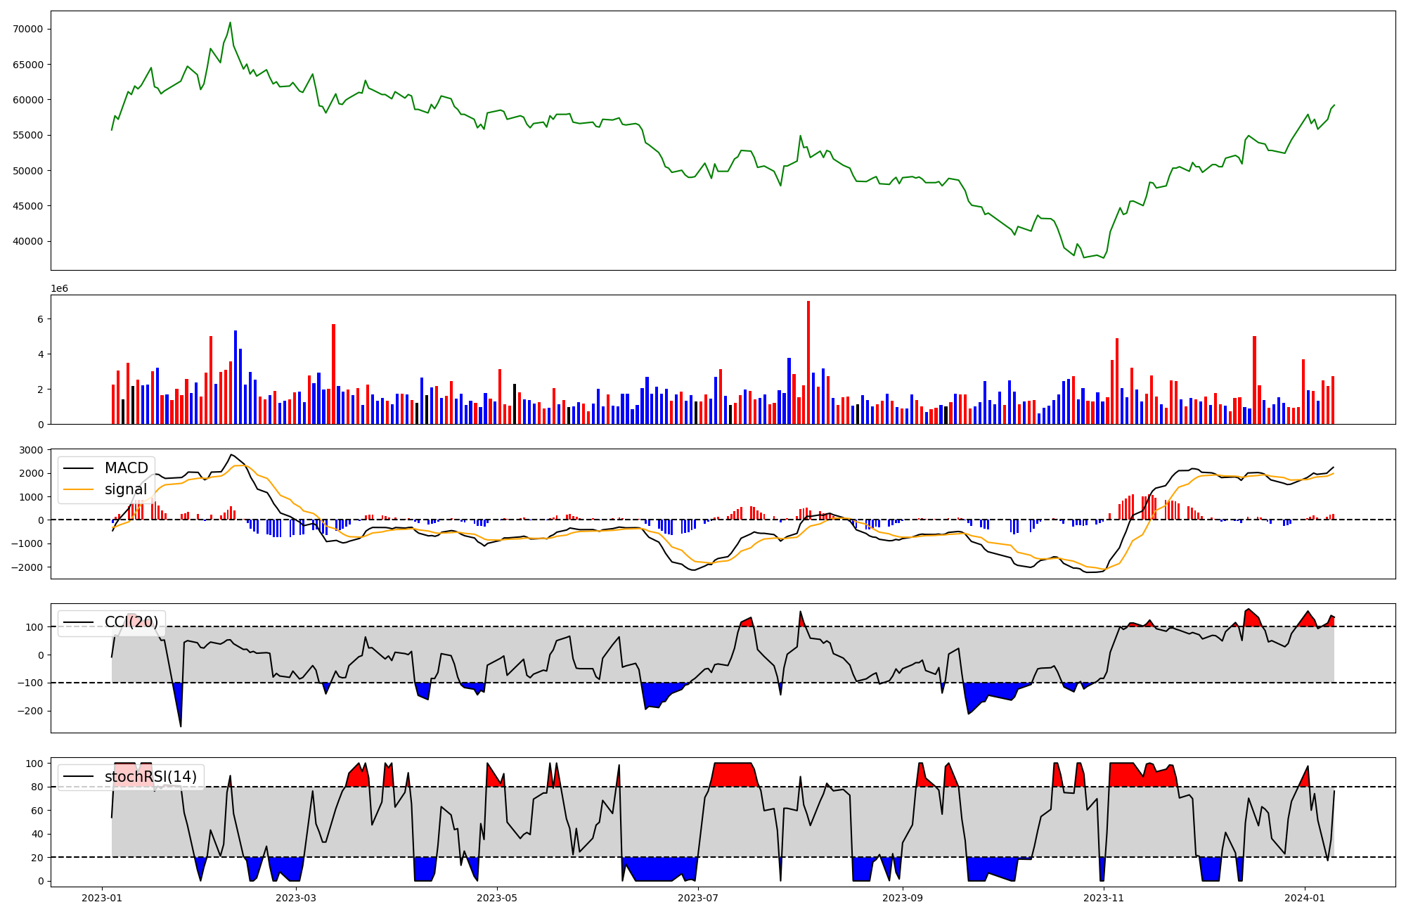Click the 40000 price axis tick label
The height and width of the screenshot is (914, 1406).
(x=28, y=241)
